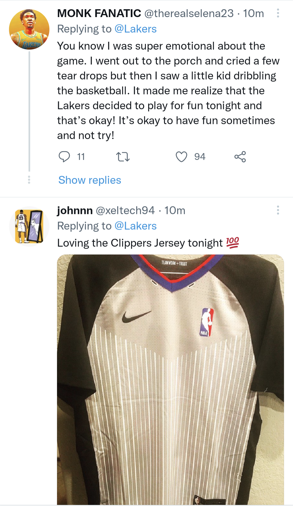
Task: Share the MONK FANATIC tweet
Action: coord(240,157)
